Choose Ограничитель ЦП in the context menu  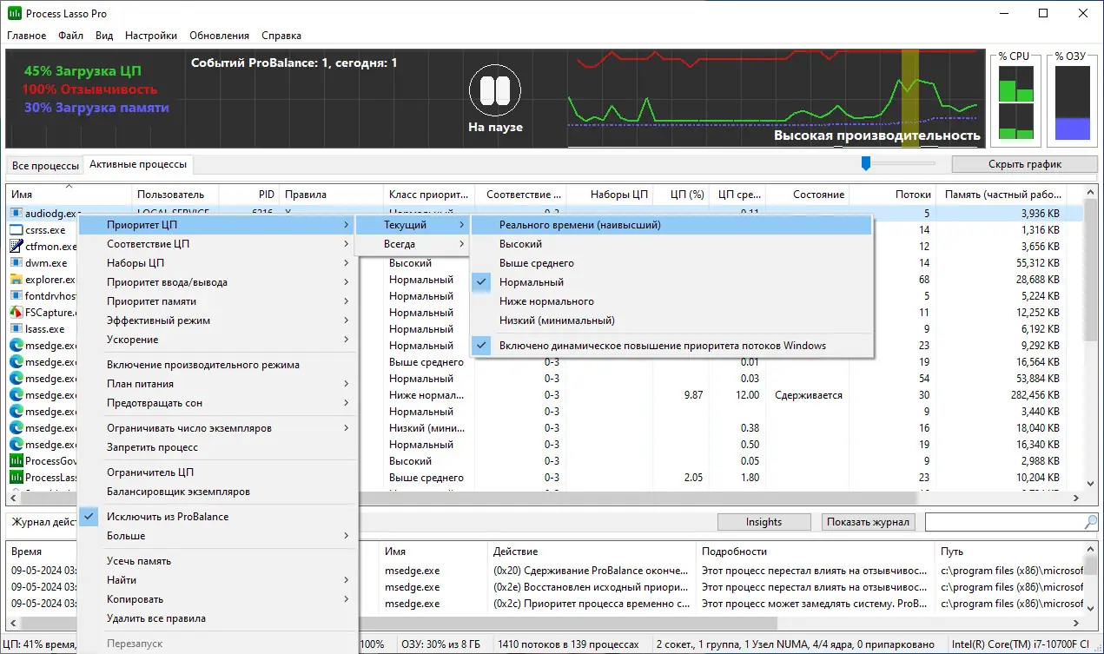pyautogui.click(x=218, y=472)
